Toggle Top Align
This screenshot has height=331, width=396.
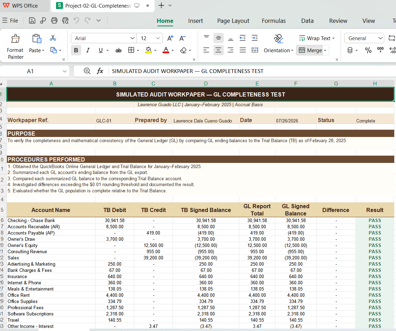point(206,38)
